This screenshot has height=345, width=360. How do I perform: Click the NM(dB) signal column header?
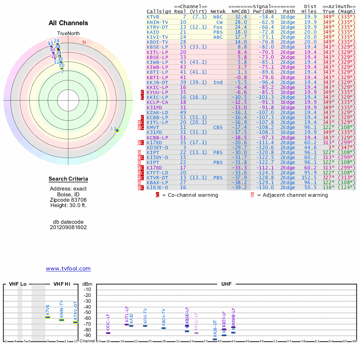point(238,11)
